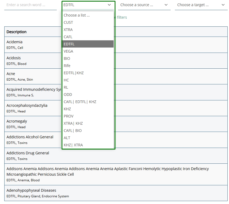Viewport: 229px width, 204px height.
Task: Select CUST from the list options
Action: tap(69, 22)
